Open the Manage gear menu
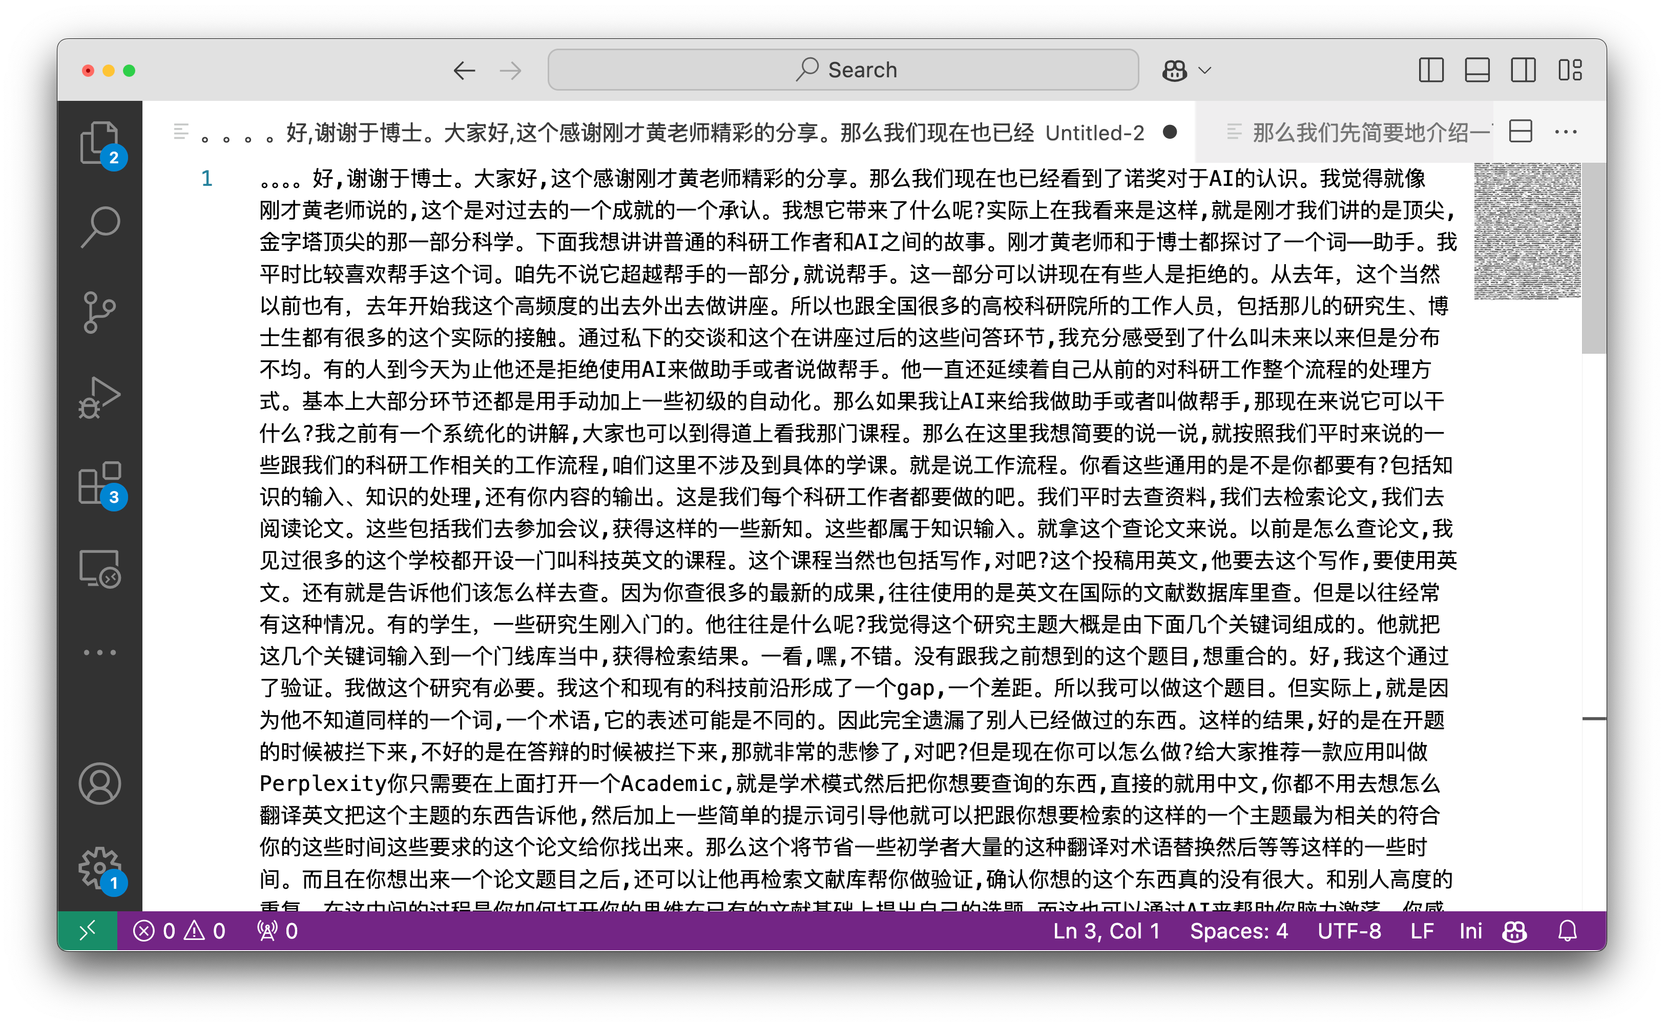 click(100, 868)
